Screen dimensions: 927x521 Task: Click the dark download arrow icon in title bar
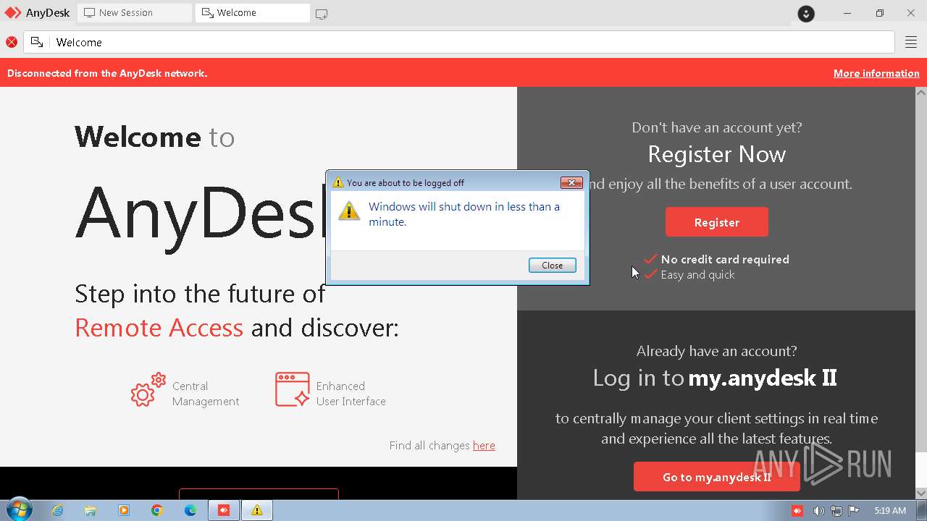point(806,14)
